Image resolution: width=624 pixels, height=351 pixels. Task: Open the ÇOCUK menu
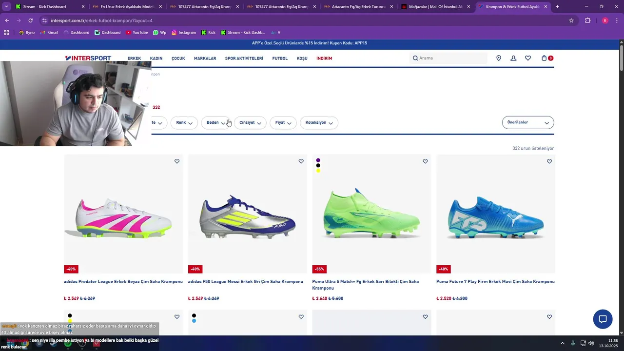[x=178, y=58]
